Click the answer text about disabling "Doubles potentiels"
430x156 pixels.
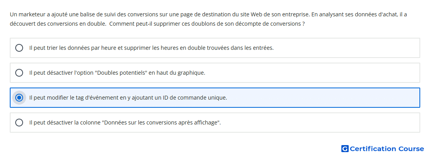[x=117, y=73]
